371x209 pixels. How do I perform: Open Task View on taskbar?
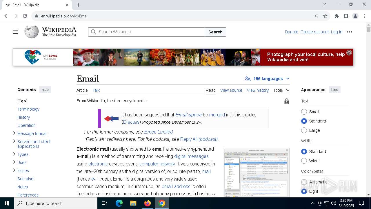coord(104,203)
